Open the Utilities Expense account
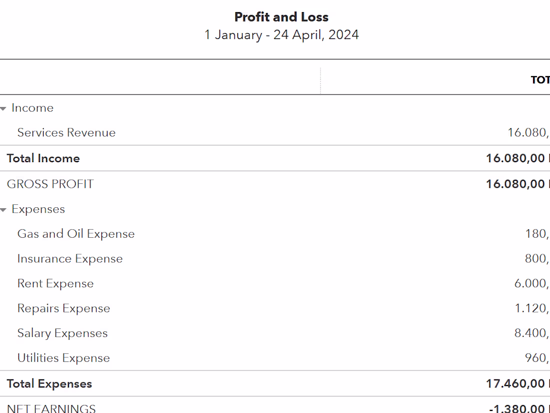 click(x=63, y=358)
